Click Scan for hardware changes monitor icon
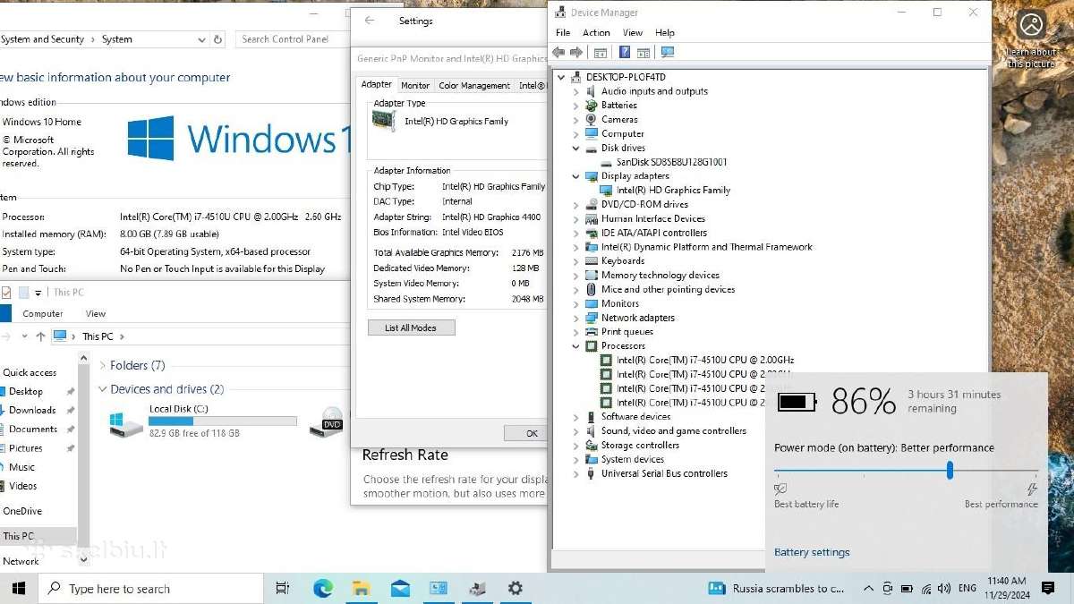This screenshot has width=1074, height=604. (x=668, y=53)
